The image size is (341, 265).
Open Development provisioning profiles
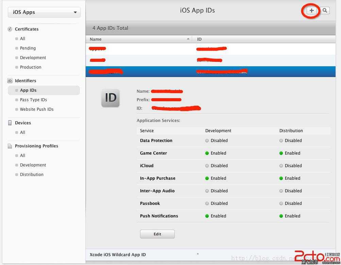33,165
